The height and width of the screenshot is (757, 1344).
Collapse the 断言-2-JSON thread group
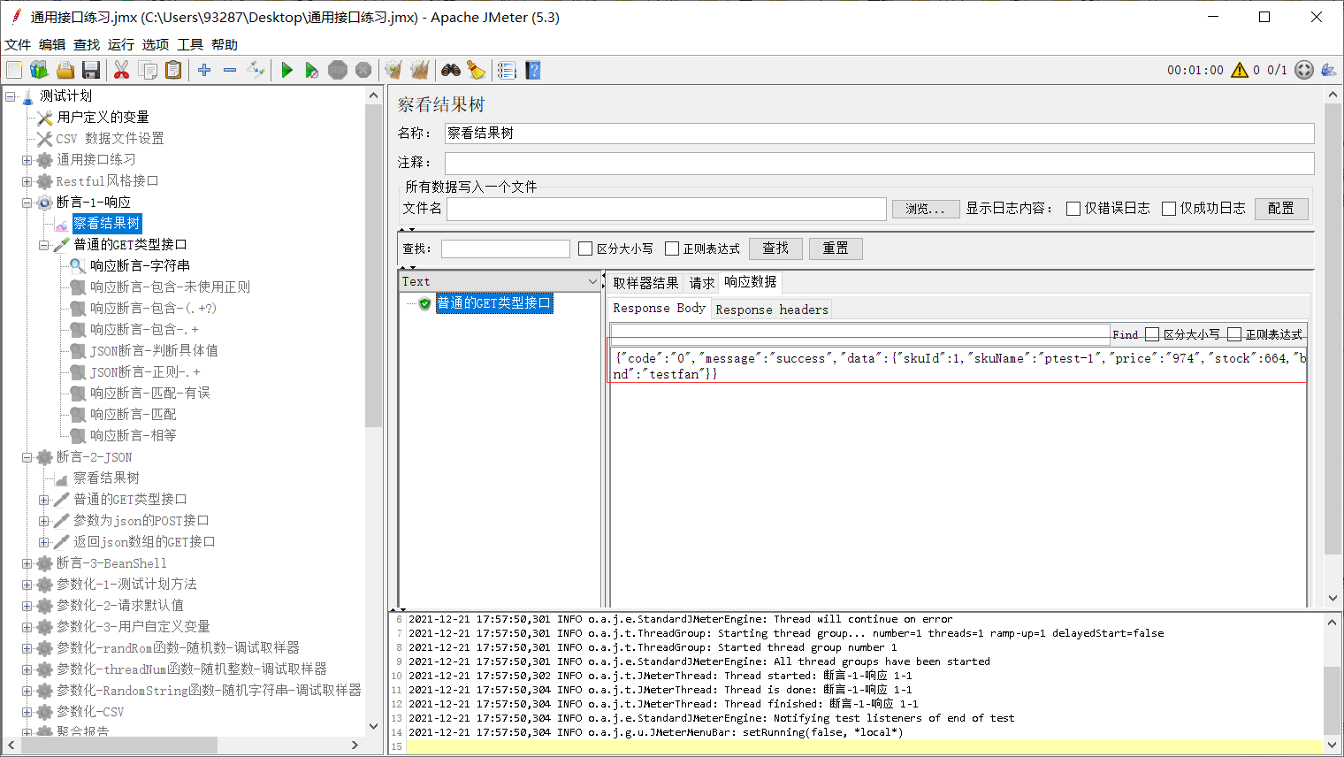(27, 457)
